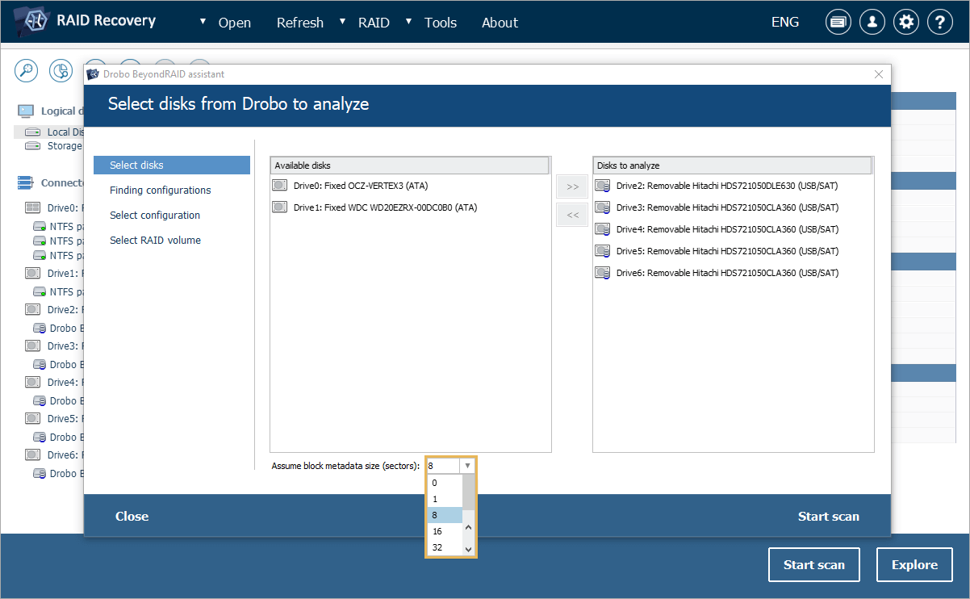970x599 pixels.
Task: Click the add disks >> arrow button
Action: pos(572,186)
